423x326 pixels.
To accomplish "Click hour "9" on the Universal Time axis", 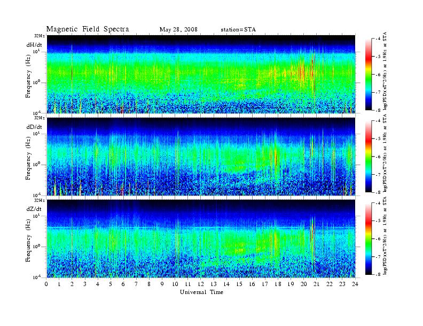I will (162, 284).
